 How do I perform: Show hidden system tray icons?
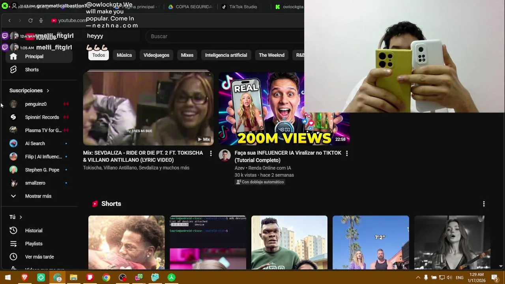pos(418,278)
